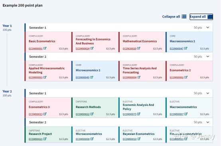Click external link icon for Macroeconomics 2
This screenshot has height=146, width=221.
186,48
